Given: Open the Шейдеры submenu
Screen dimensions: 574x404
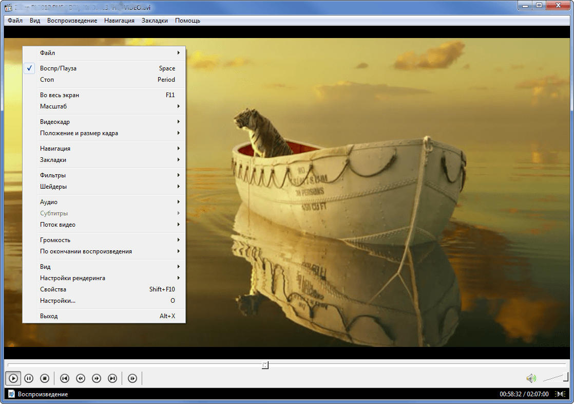Looking at the screenshot, I should coord(104,187).
